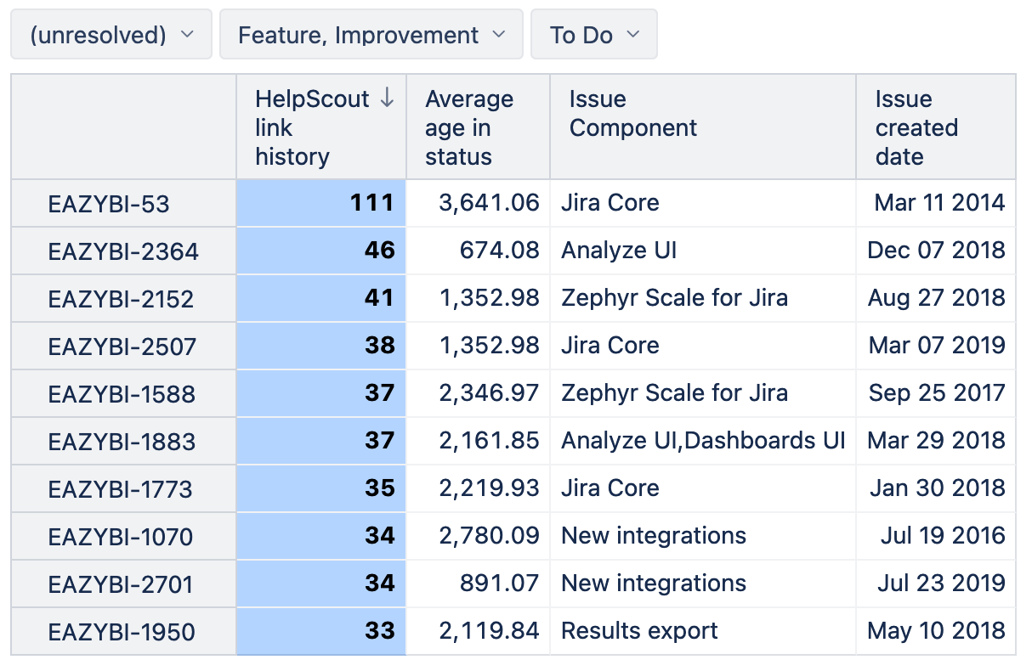The width and height of the screenshot is (1032, 671).
Task: Select the Average age in status header
Action: (x=479, y=127)
